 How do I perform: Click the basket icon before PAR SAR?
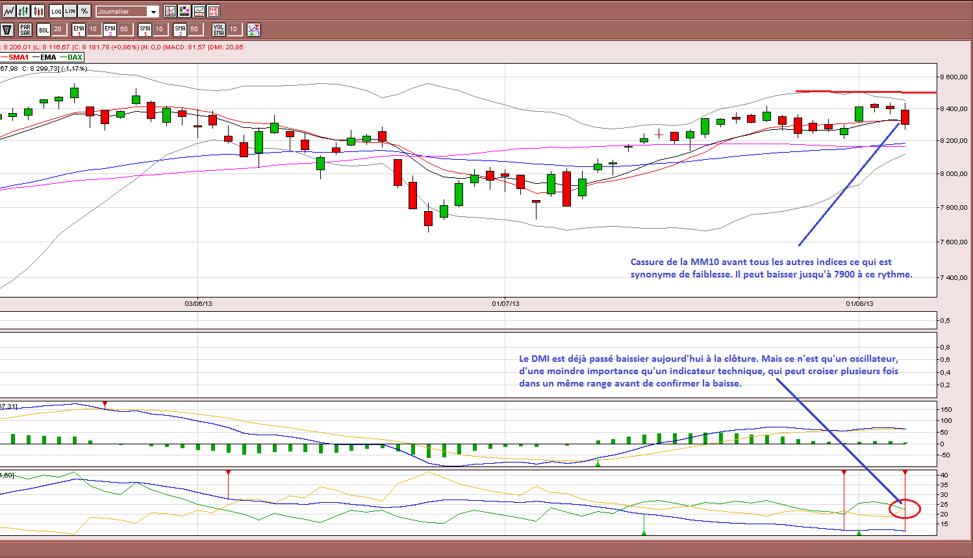[x=7, y=30]
